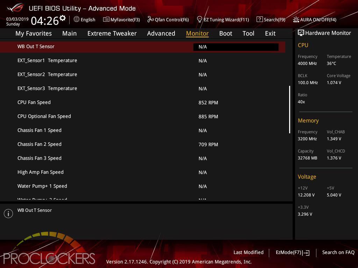Select Chassis Fan 2 Speed row
The image size is (358, 268).
(x=143, y=144)
